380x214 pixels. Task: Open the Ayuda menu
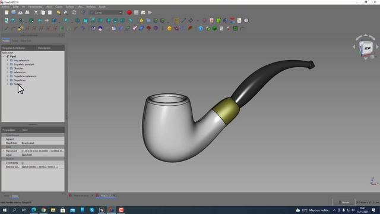102,7
